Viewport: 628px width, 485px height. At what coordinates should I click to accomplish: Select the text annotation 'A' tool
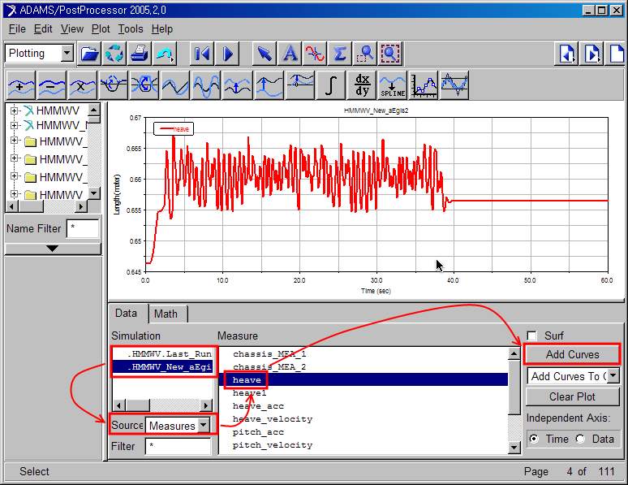pyautogui.click(x=290, y=54)
